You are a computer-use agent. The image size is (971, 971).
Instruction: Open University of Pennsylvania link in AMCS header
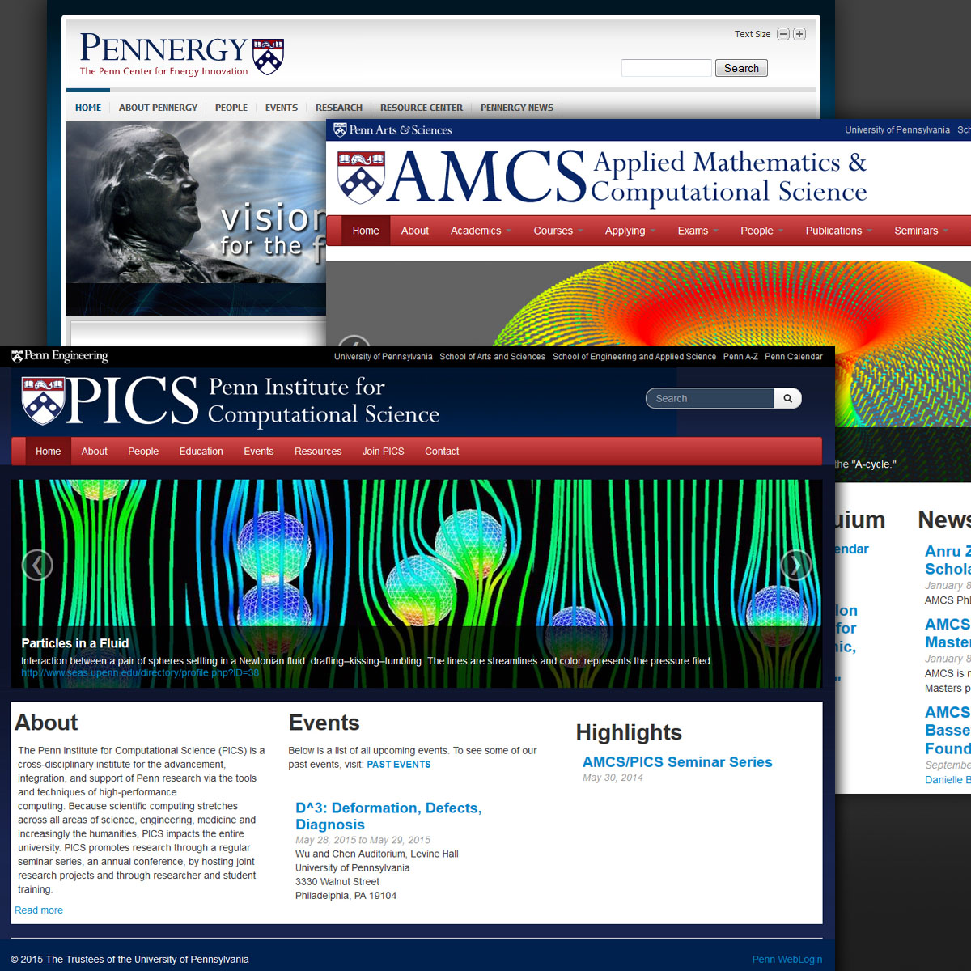coord(897,130)
